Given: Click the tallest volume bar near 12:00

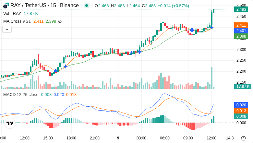Looking at the screenshot, I should [x=212, y=78].
